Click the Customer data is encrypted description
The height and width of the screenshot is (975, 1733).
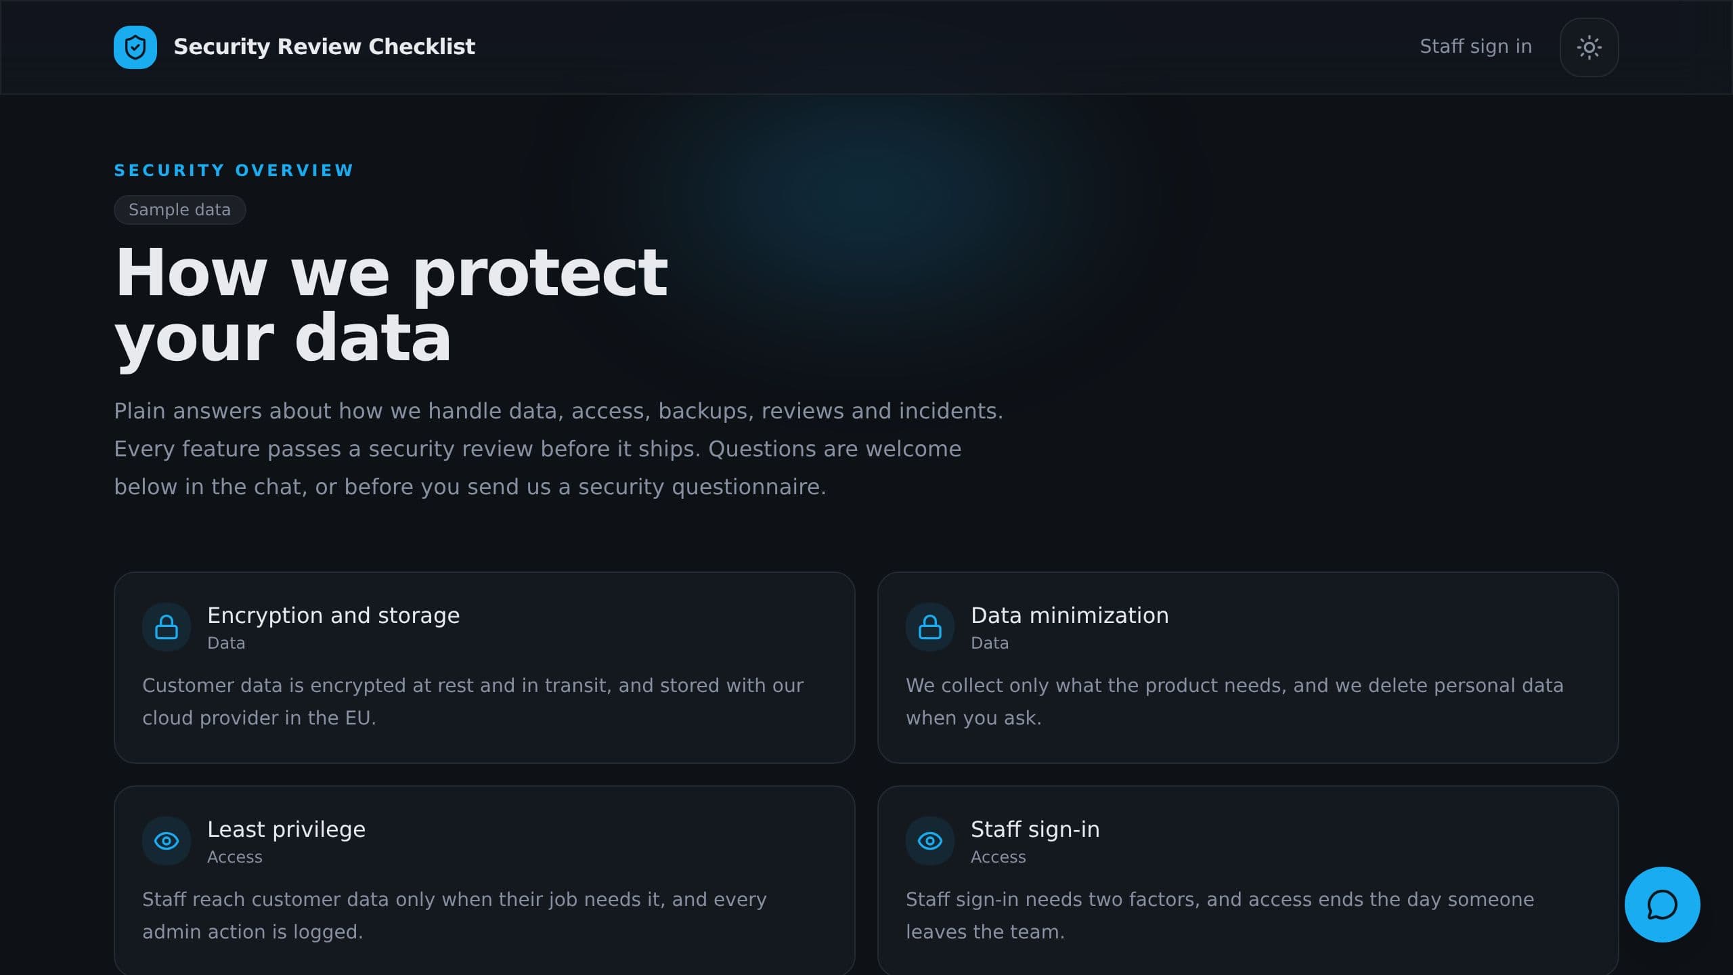[473, 701]
